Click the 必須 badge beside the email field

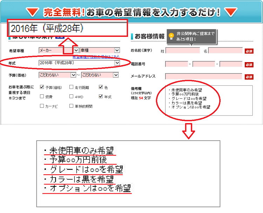point(249,77)
